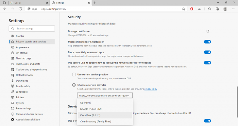Click the Family safety icon
Viewport: 238px width, 126px height.
tap(12, 86)
